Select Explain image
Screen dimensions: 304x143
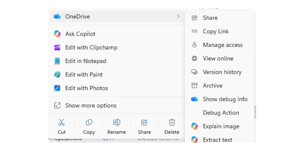pos(219,126)
